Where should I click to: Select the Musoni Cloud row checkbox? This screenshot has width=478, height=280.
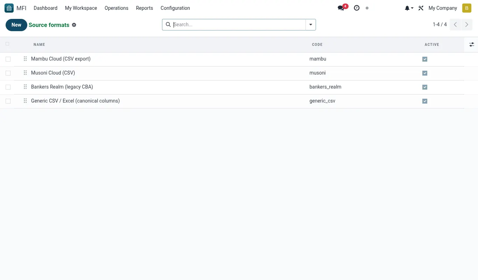(x=8, y=73)
